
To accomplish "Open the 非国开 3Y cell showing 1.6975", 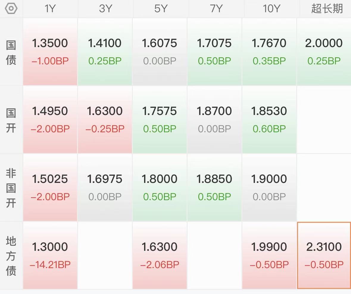I will click(105, 187).
